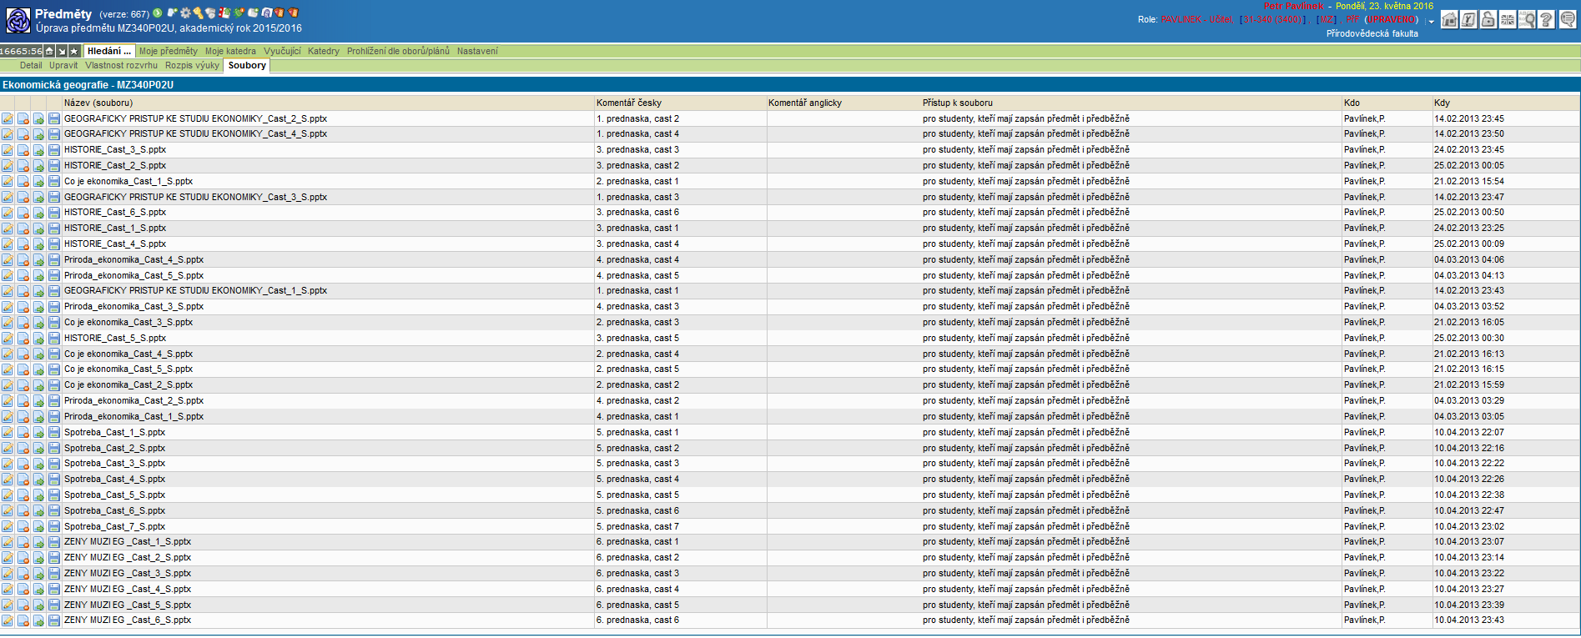Sort by the Kdy column header
The width and height of the screenshot is (1581, 638).
(x=1442, y=103)
